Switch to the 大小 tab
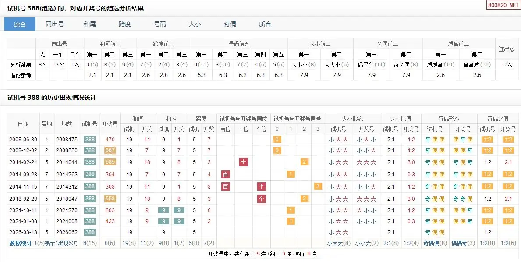This screenshot has width=521, height=262. (195, 24)
